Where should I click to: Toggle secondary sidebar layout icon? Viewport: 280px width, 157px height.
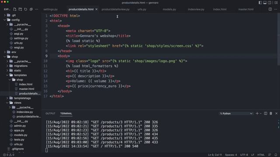(269, 3)
